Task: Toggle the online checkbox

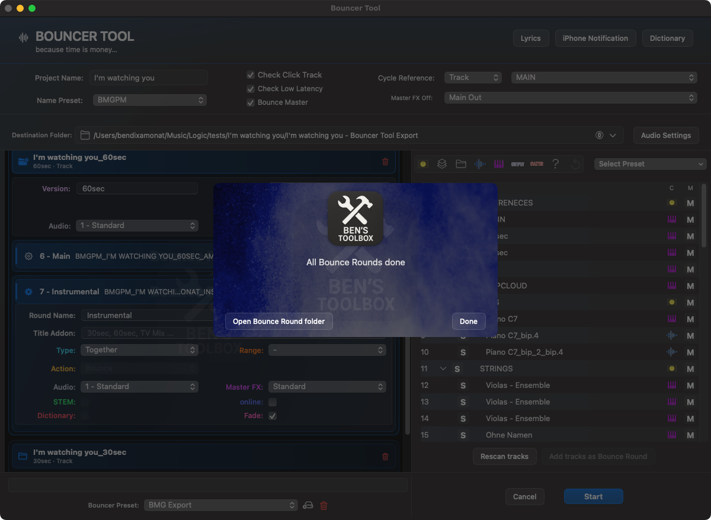Action: [273, 402]
